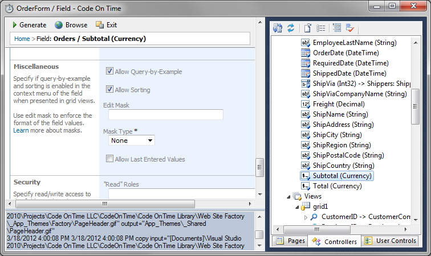
Task: Open the Home breadcrumb link
Action: click(x=22, y=39)
